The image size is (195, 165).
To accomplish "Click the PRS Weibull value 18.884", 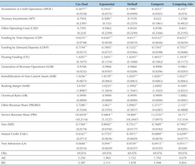I will pos(132,115).
